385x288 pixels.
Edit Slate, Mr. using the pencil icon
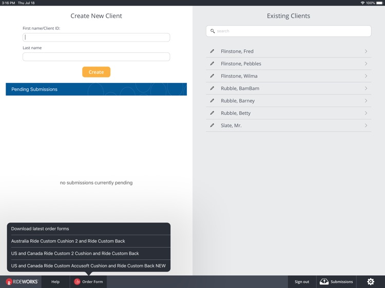tap(212, 125)
